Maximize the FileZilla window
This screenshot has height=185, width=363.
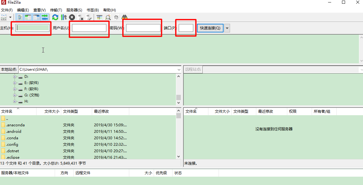[344, 2]
